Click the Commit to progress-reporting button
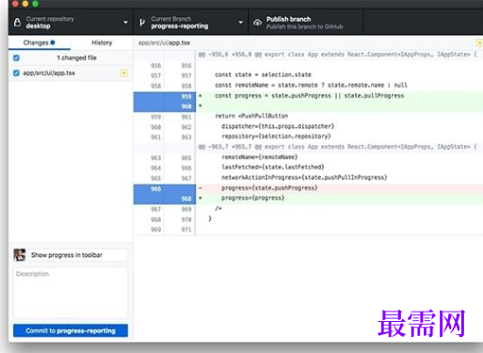The width and height of the screenshot is (483, 353). (71, 330)
